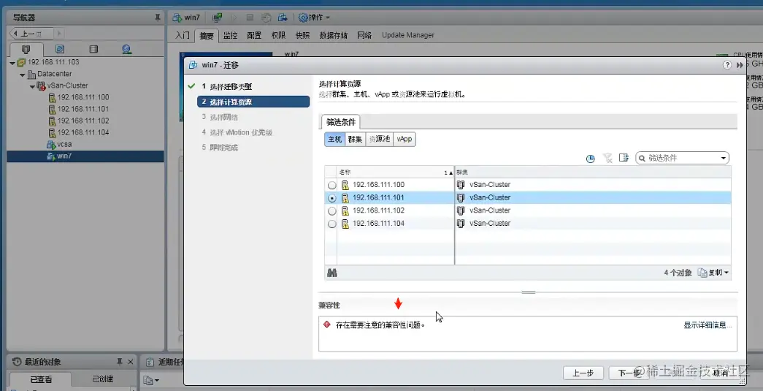This screenshot has height=391, width=763.
Task: Switch to Created (已创建) recent objects tab
Action: (103, 379)
